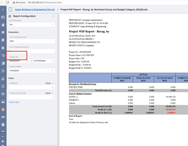The image size is (188, 146).
Task: Click the report breadcrumb title text
Action: click(104, 9)
